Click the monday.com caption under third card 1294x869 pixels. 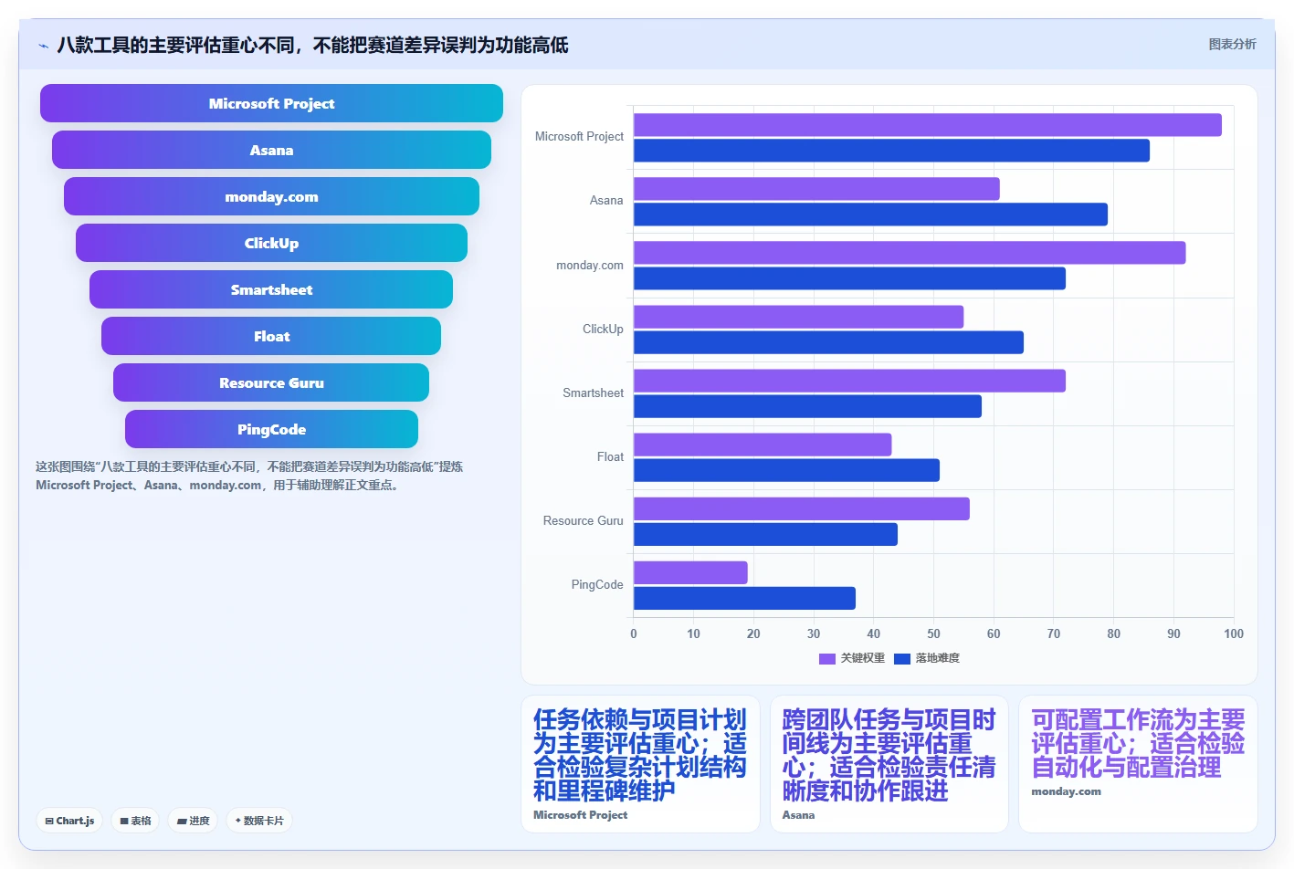[1066, 791]
